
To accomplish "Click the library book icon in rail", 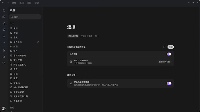I will pyautogui.click(x=4, y=30).
